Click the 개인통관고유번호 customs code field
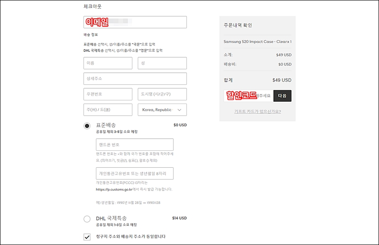The image size is (379, 245). pyautogui.click(x=135, y=174)
